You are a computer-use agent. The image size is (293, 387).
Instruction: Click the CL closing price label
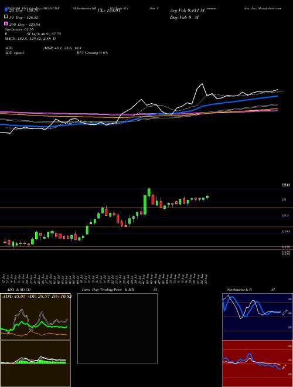(x=109, y=11)
